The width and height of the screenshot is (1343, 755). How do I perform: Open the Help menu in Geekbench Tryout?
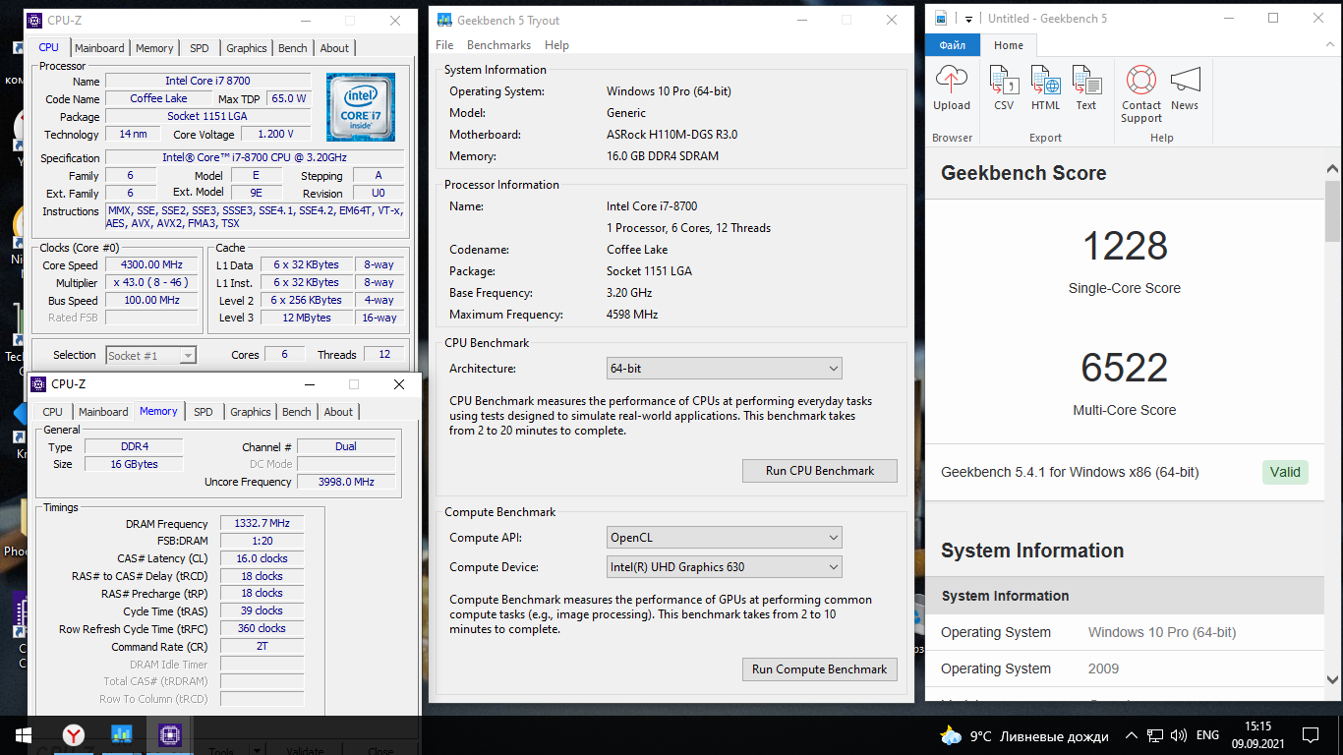(556, 45)
